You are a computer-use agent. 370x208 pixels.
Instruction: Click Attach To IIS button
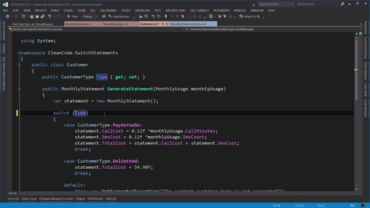250,17
